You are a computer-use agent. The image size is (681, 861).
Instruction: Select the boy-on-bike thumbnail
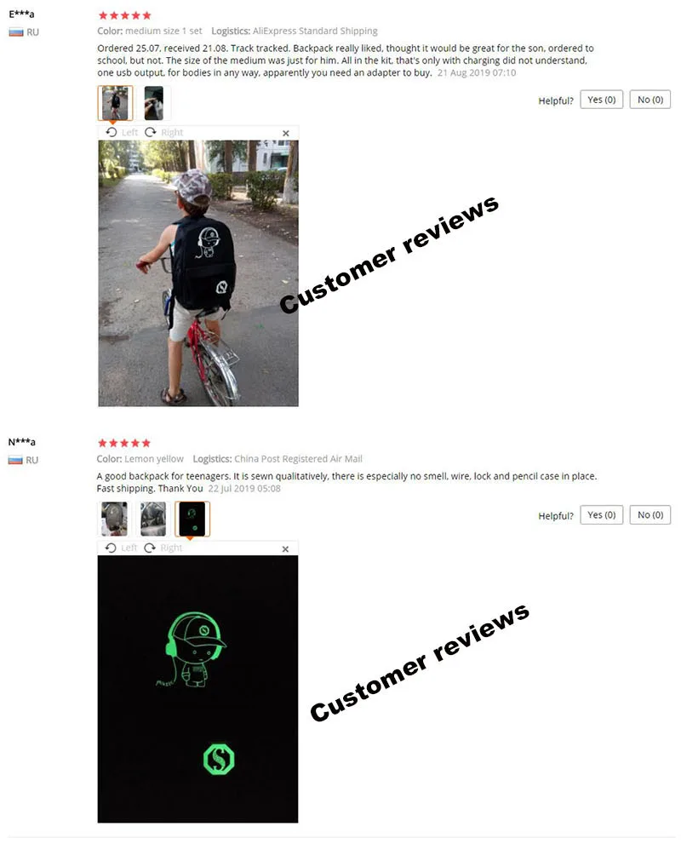tap(115, 103)
